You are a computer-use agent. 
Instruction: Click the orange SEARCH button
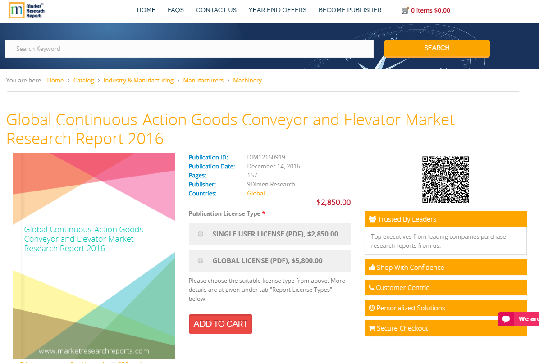coord(437,48)
